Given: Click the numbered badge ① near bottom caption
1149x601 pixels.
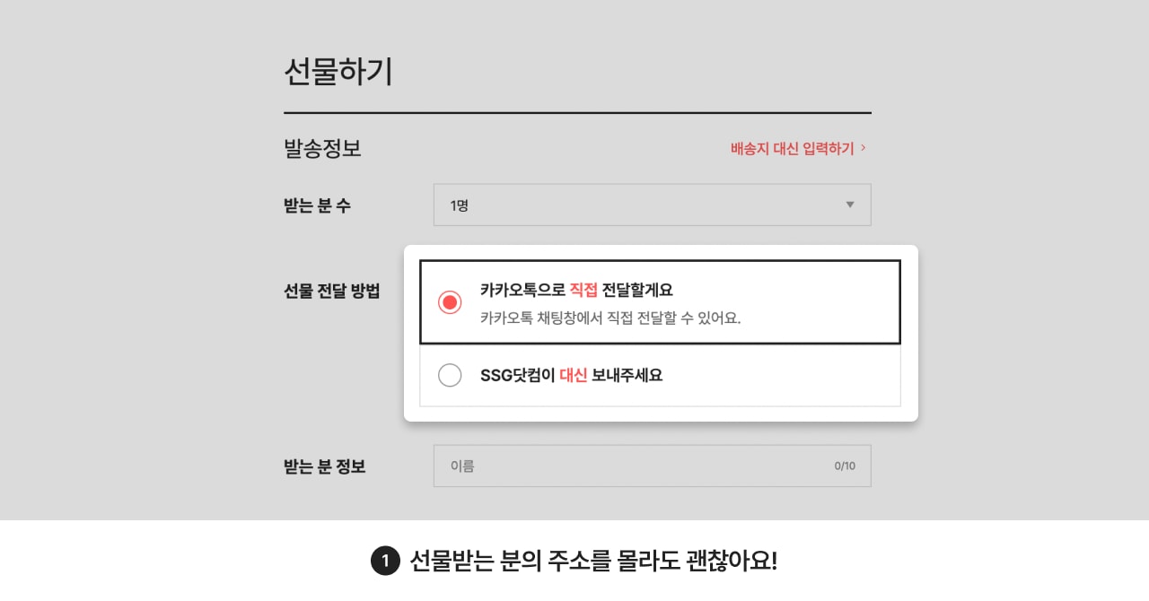Looking at the screenshot, I should click(385, 560).
